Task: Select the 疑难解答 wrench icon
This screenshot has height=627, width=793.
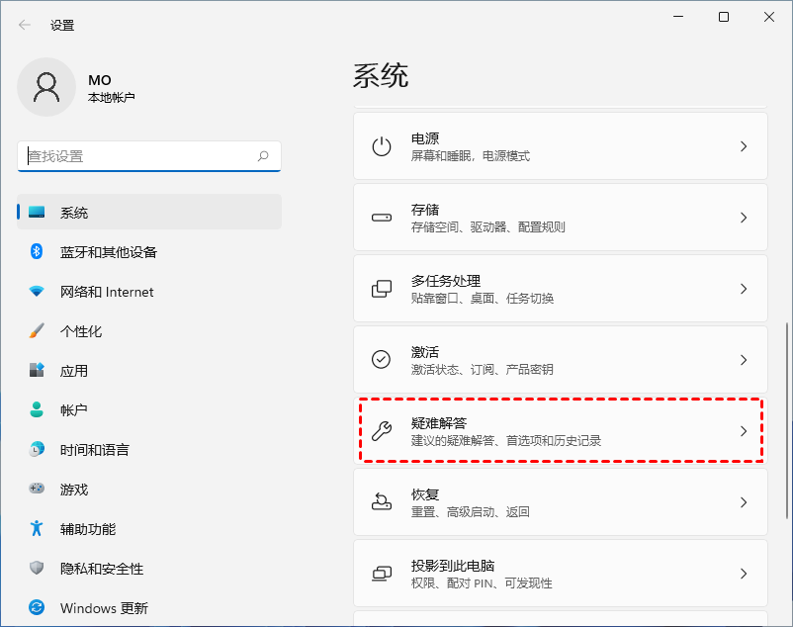Action: tap(384, 430)
